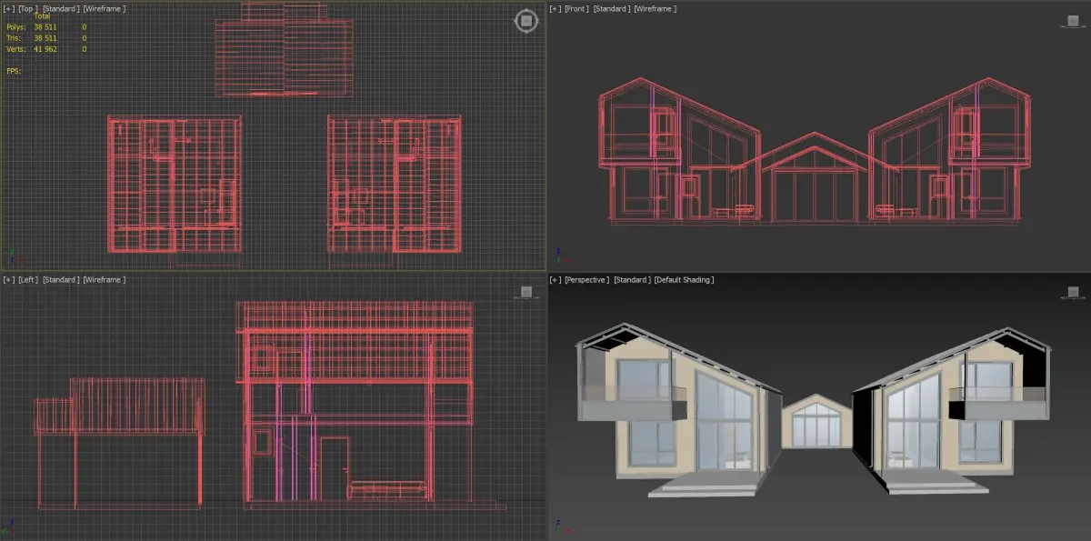Open the [Top] point-of-view menu

click(x=28, y=8)
